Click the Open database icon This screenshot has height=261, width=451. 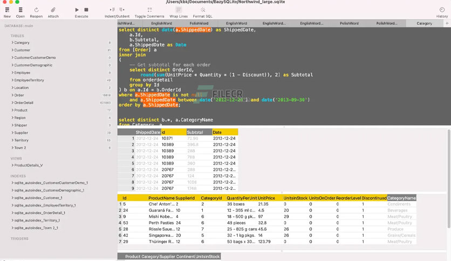point(20,10)
